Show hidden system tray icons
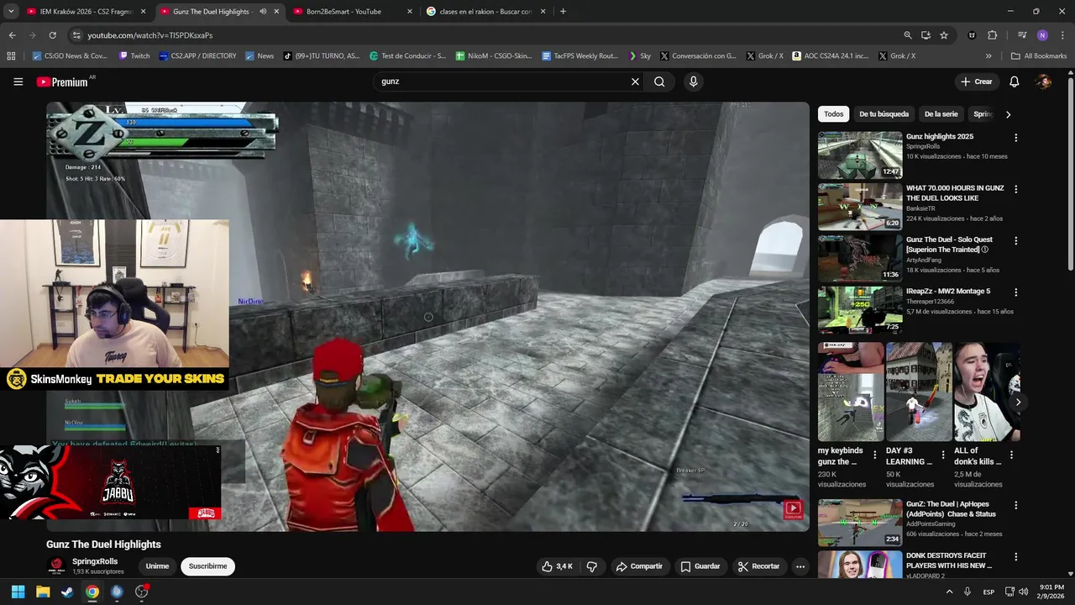This screenshot has height=605, width=1075. (950, 592)
